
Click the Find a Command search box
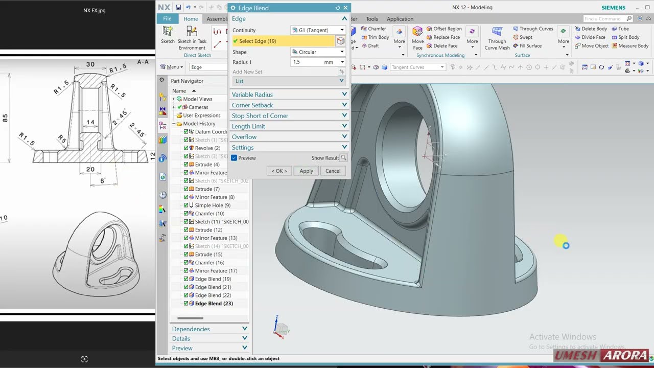click(x=608, y=18)
